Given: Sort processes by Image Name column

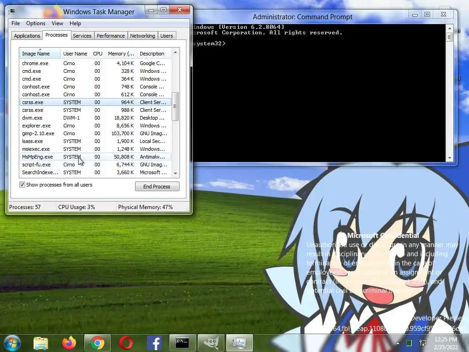Looking at the screenshot, I should (x=40, y=54).
